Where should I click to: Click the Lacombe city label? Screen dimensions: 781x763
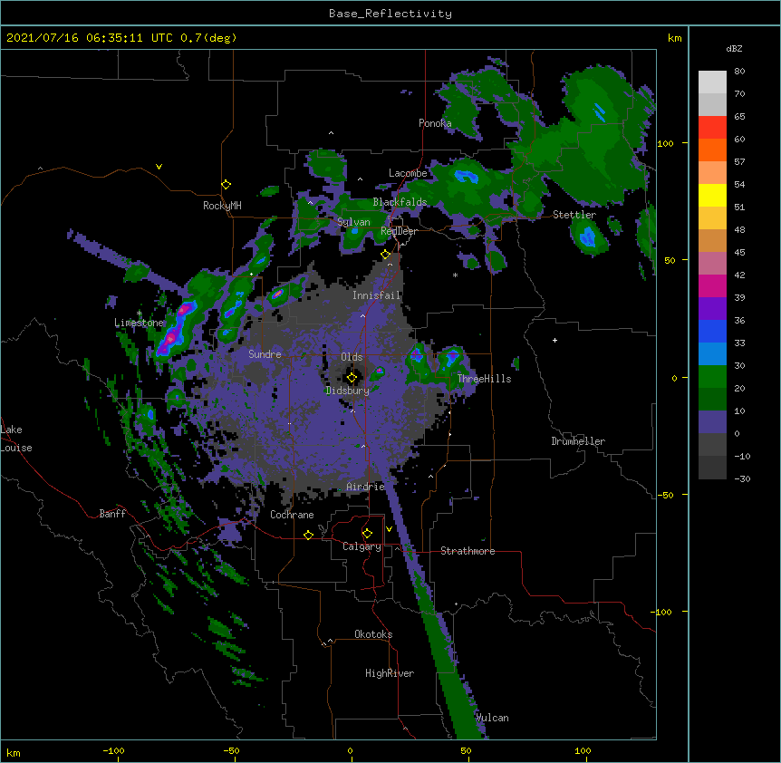point(408,173)
